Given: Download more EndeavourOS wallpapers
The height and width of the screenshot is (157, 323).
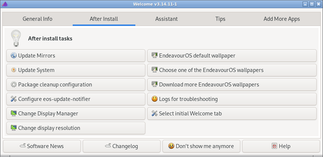Looking at the screenshot, I should click(232, 84).
